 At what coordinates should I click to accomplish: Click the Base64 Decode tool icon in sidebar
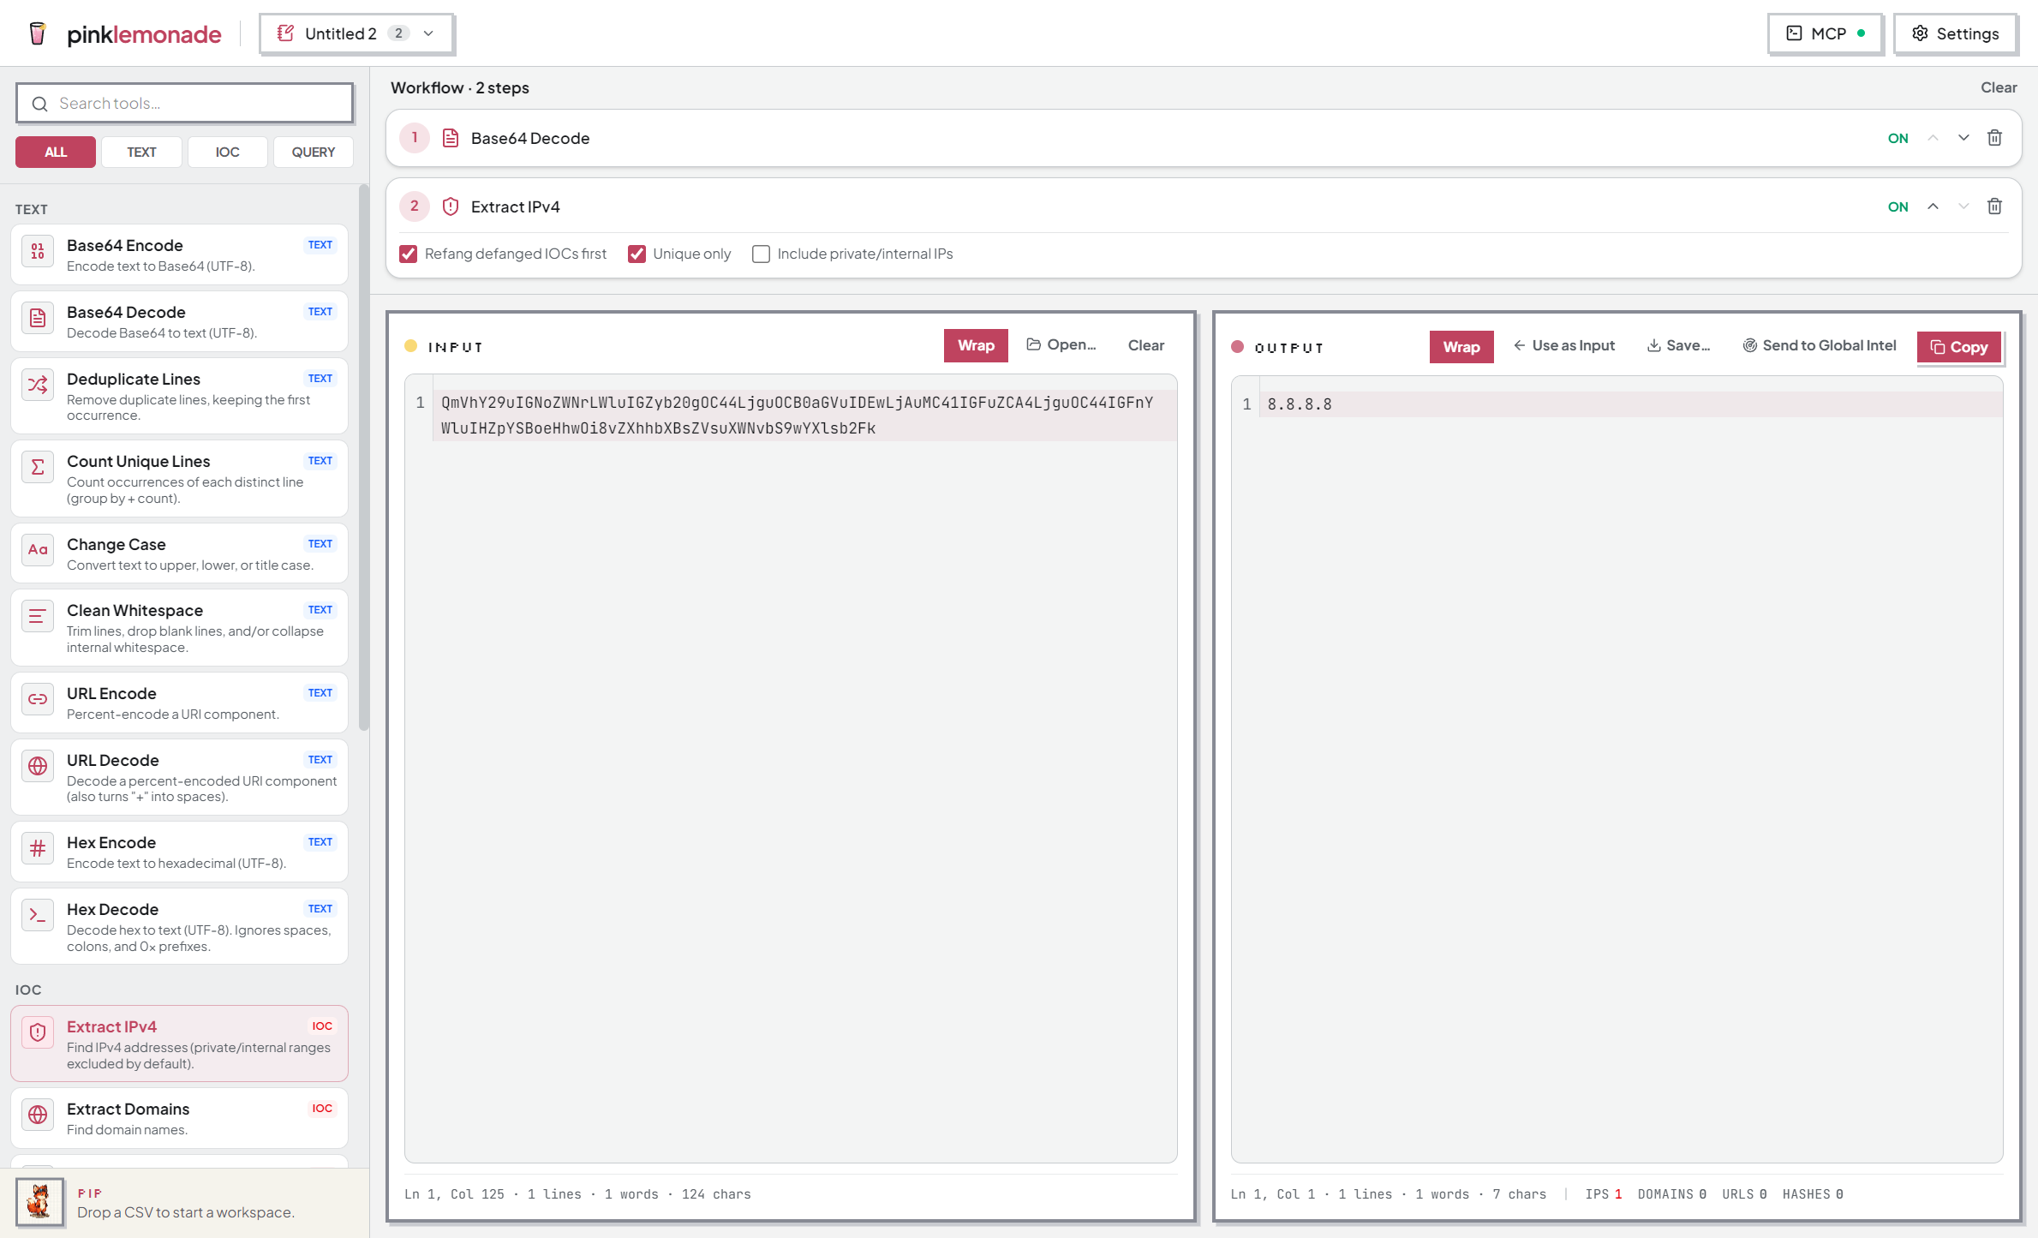[x=38, y=318]
